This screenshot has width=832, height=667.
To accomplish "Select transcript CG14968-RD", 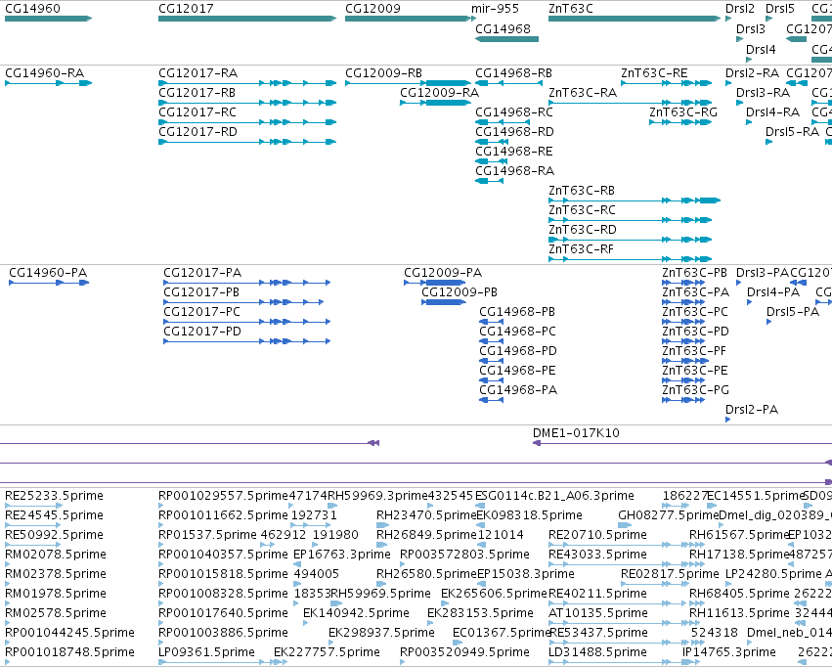I will 514,132.
